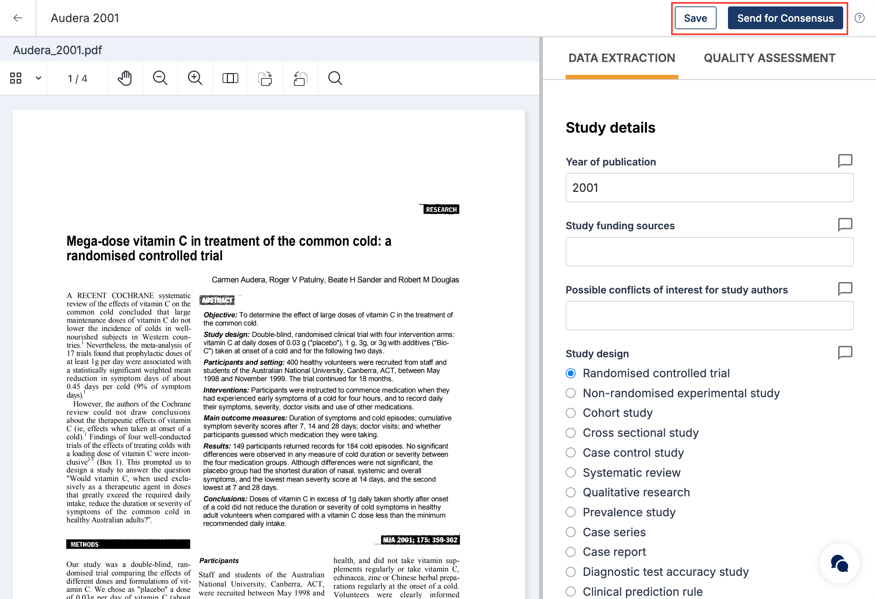Click the Participants subheading in the PDF
Image resolution: width=876 pixels, height=599 pixels.
[219, 560]
